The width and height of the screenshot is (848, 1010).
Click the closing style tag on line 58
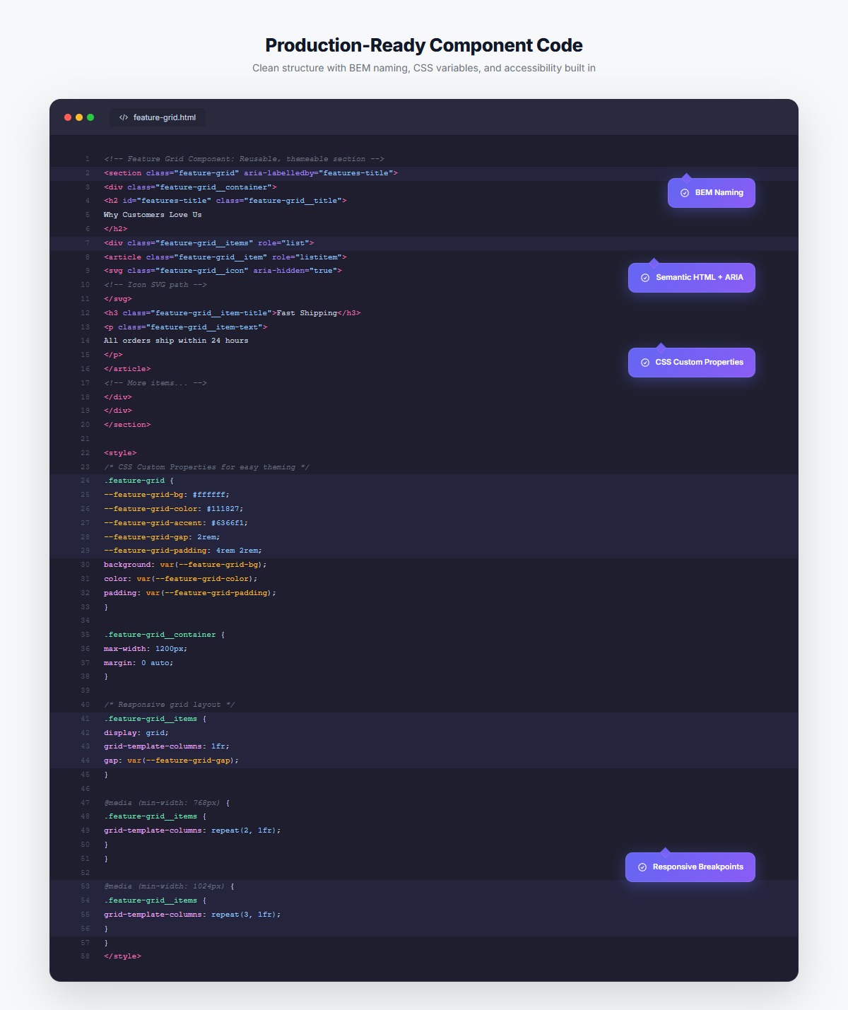[123, 956]
